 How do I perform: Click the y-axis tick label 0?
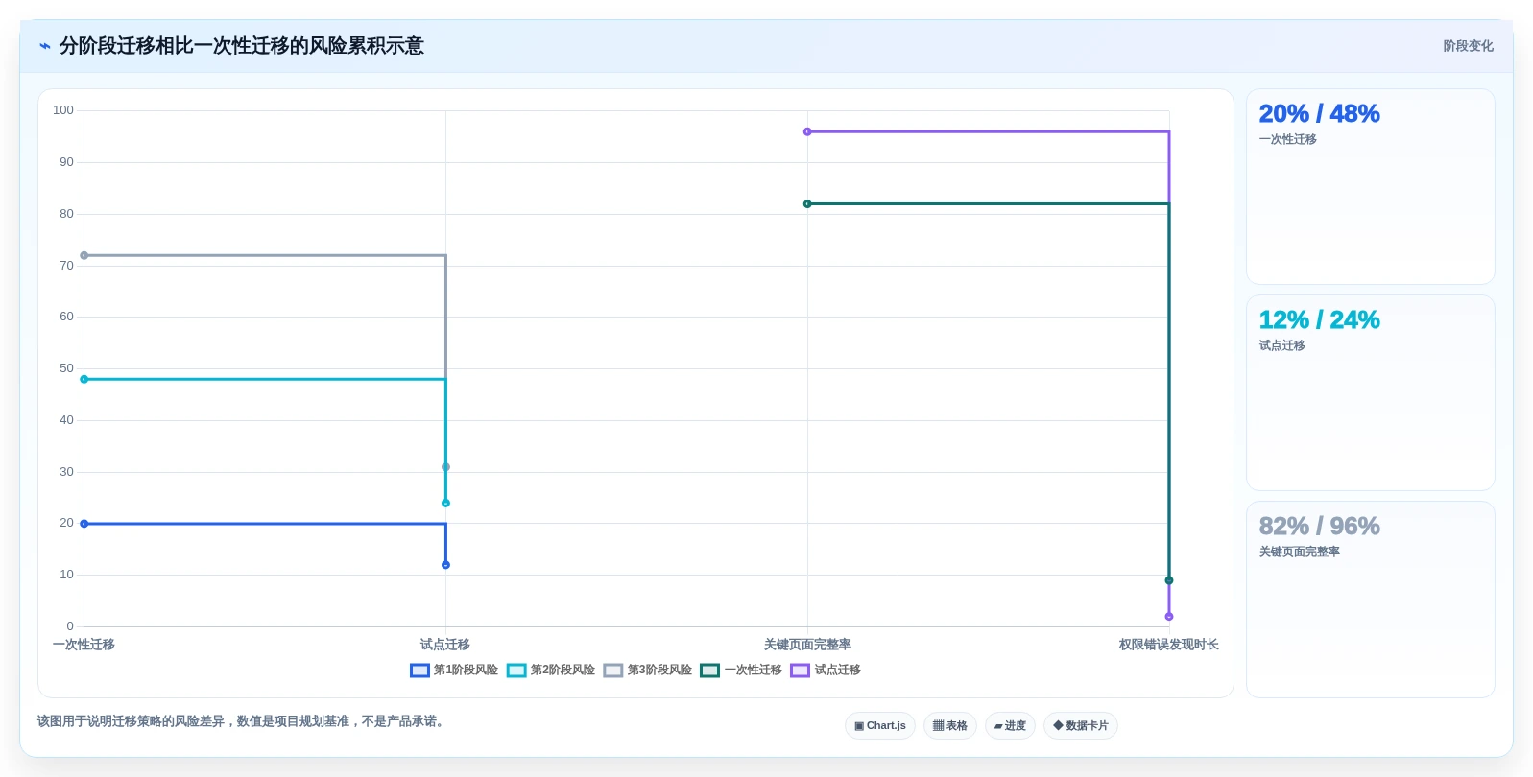coord(70,626)
